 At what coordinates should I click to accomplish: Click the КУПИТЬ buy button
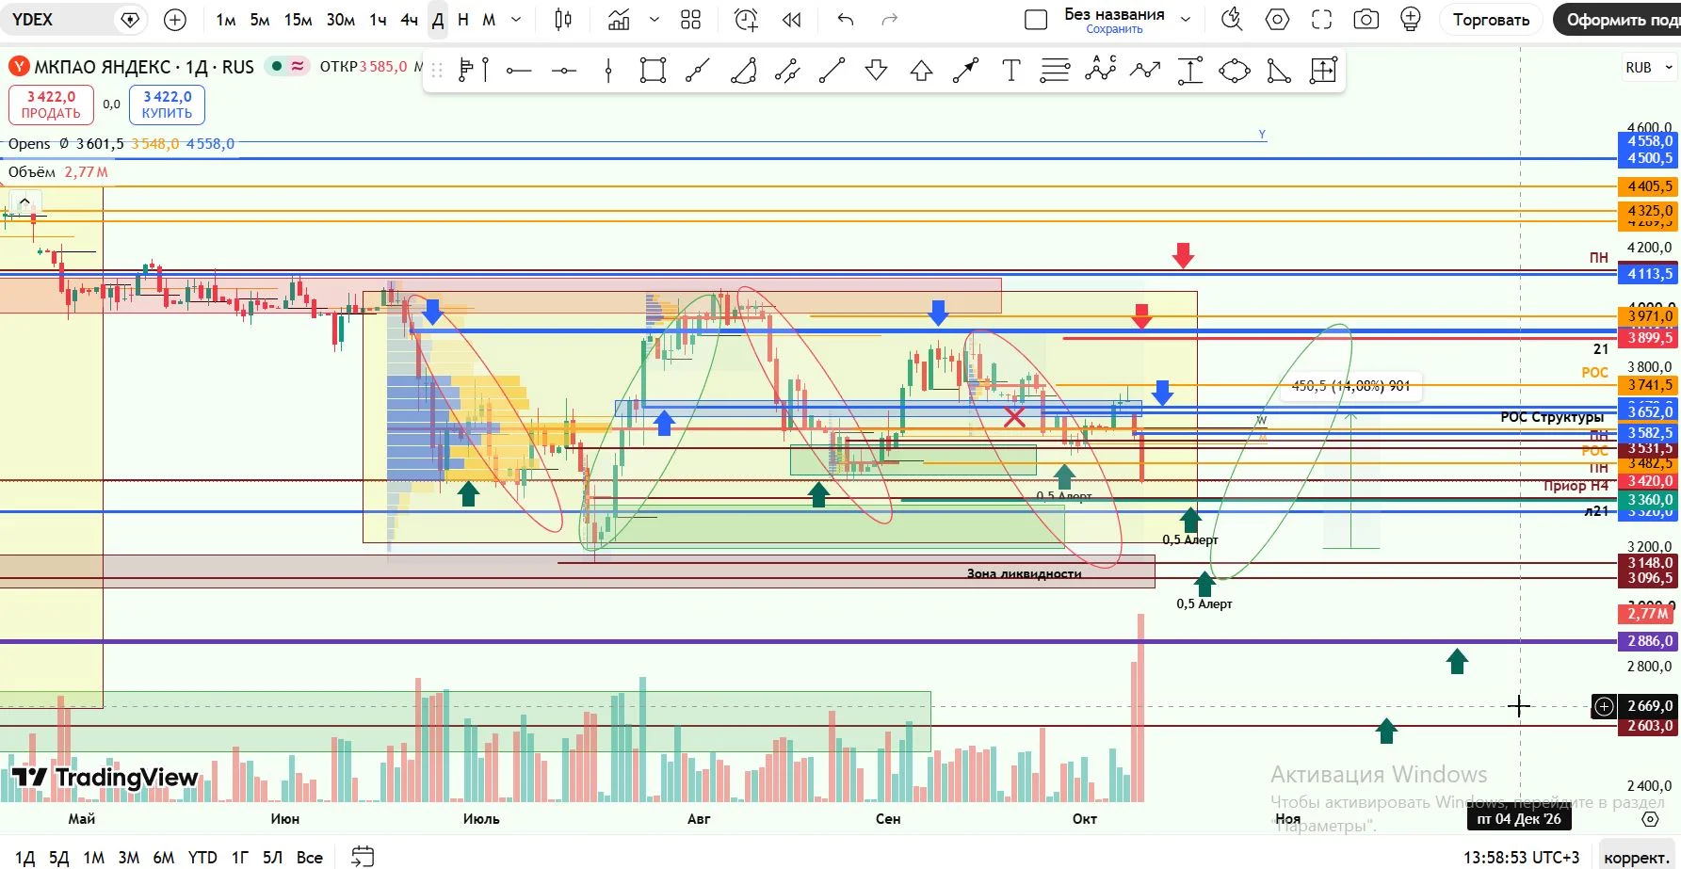[168, 105]
